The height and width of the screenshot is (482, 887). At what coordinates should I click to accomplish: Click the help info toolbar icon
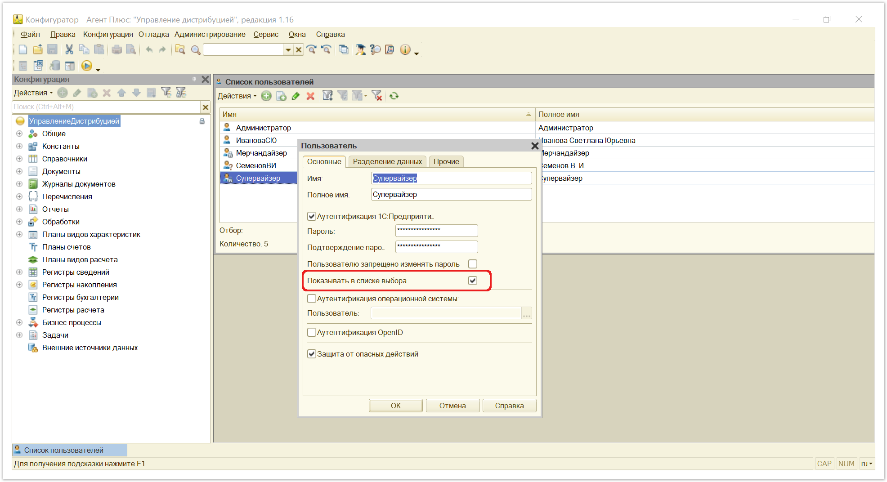405,49
